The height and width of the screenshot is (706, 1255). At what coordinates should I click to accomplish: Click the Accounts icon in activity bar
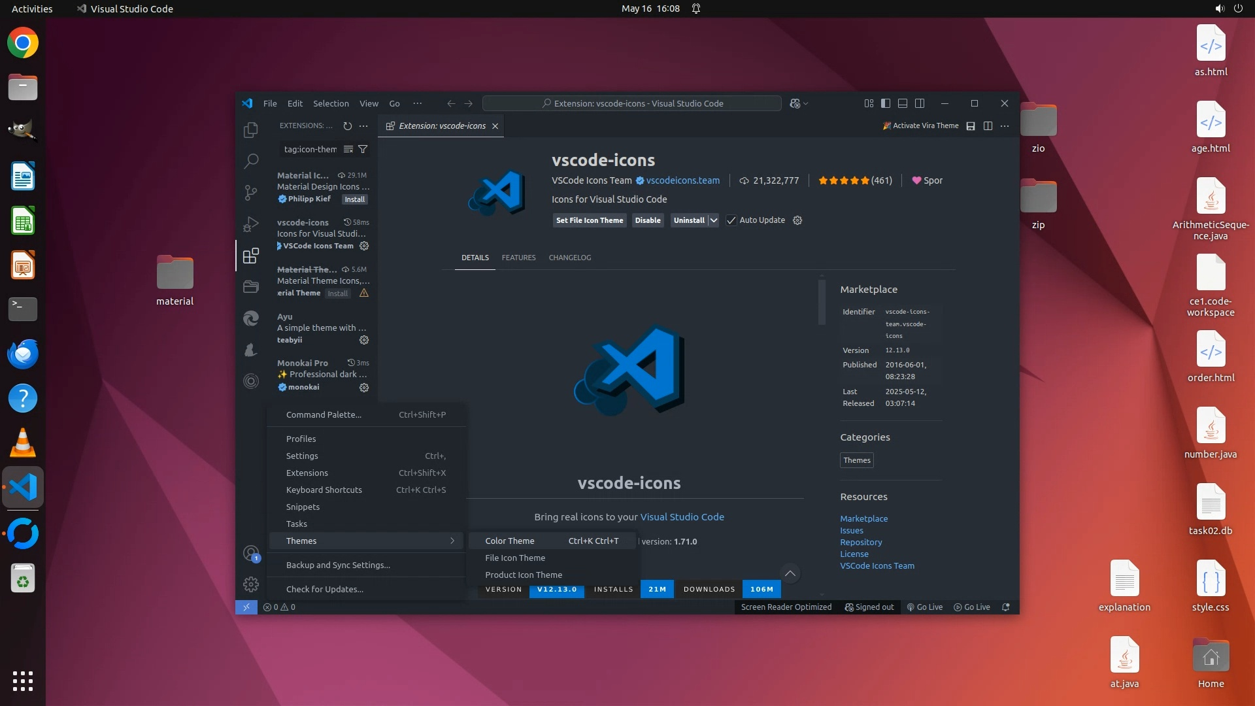click(250, 554)
